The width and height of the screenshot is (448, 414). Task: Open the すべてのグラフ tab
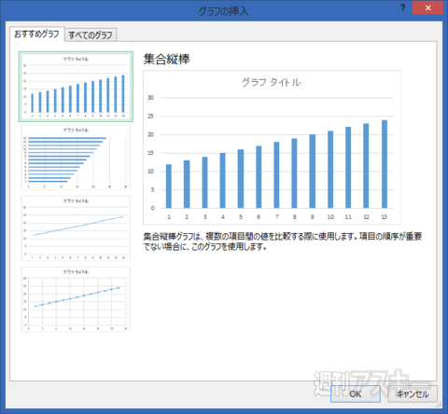pyautogui.click(x=91, y=34)
